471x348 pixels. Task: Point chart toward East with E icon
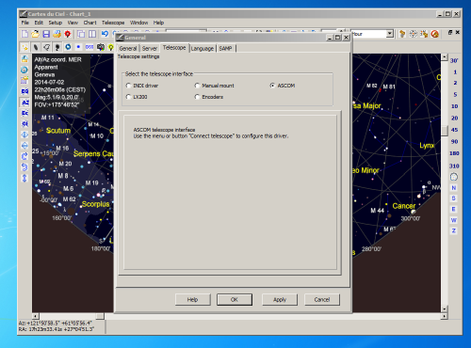click(x=454, y=209)
